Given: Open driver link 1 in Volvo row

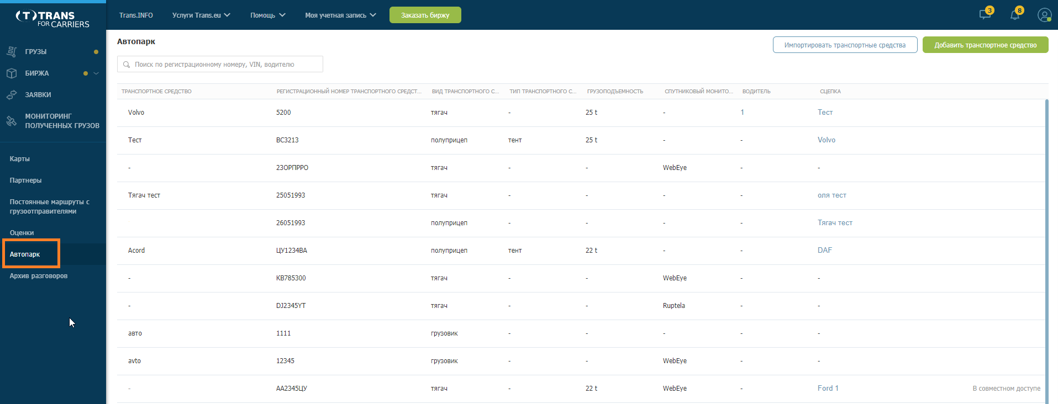Looking at the screenshot, I should click(x=742, y=113).
